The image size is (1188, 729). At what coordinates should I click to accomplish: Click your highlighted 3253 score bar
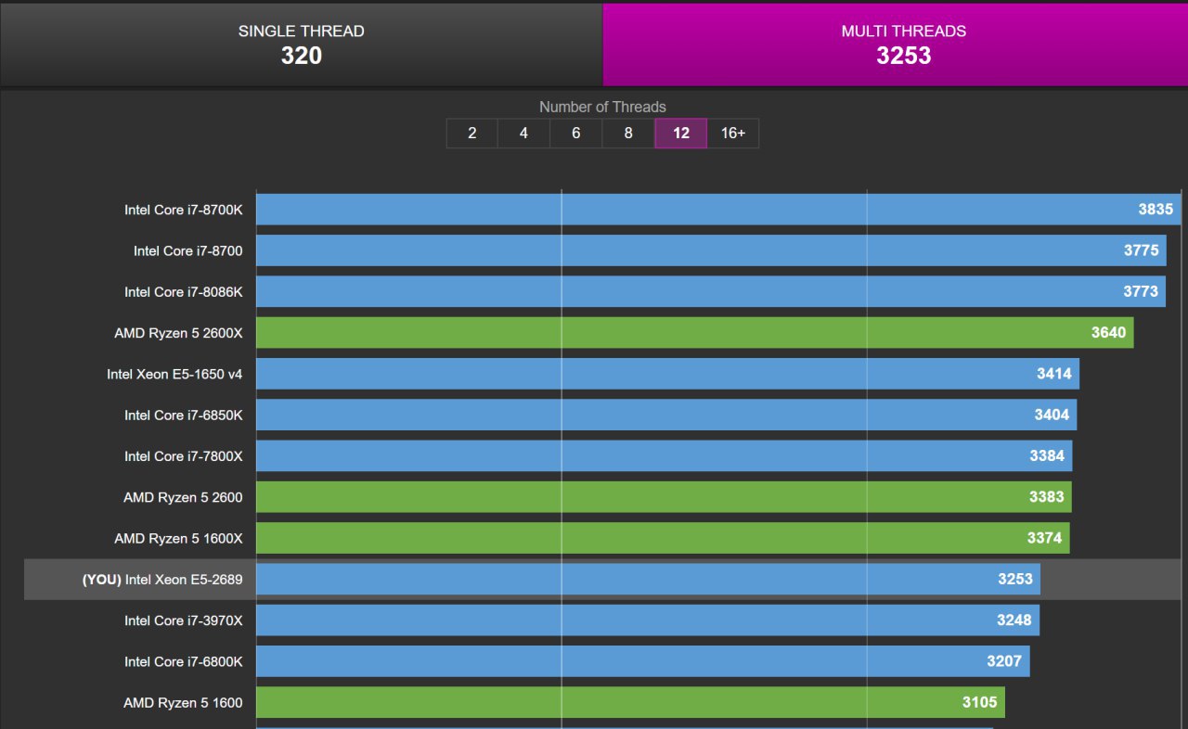[x=648, y=579]
